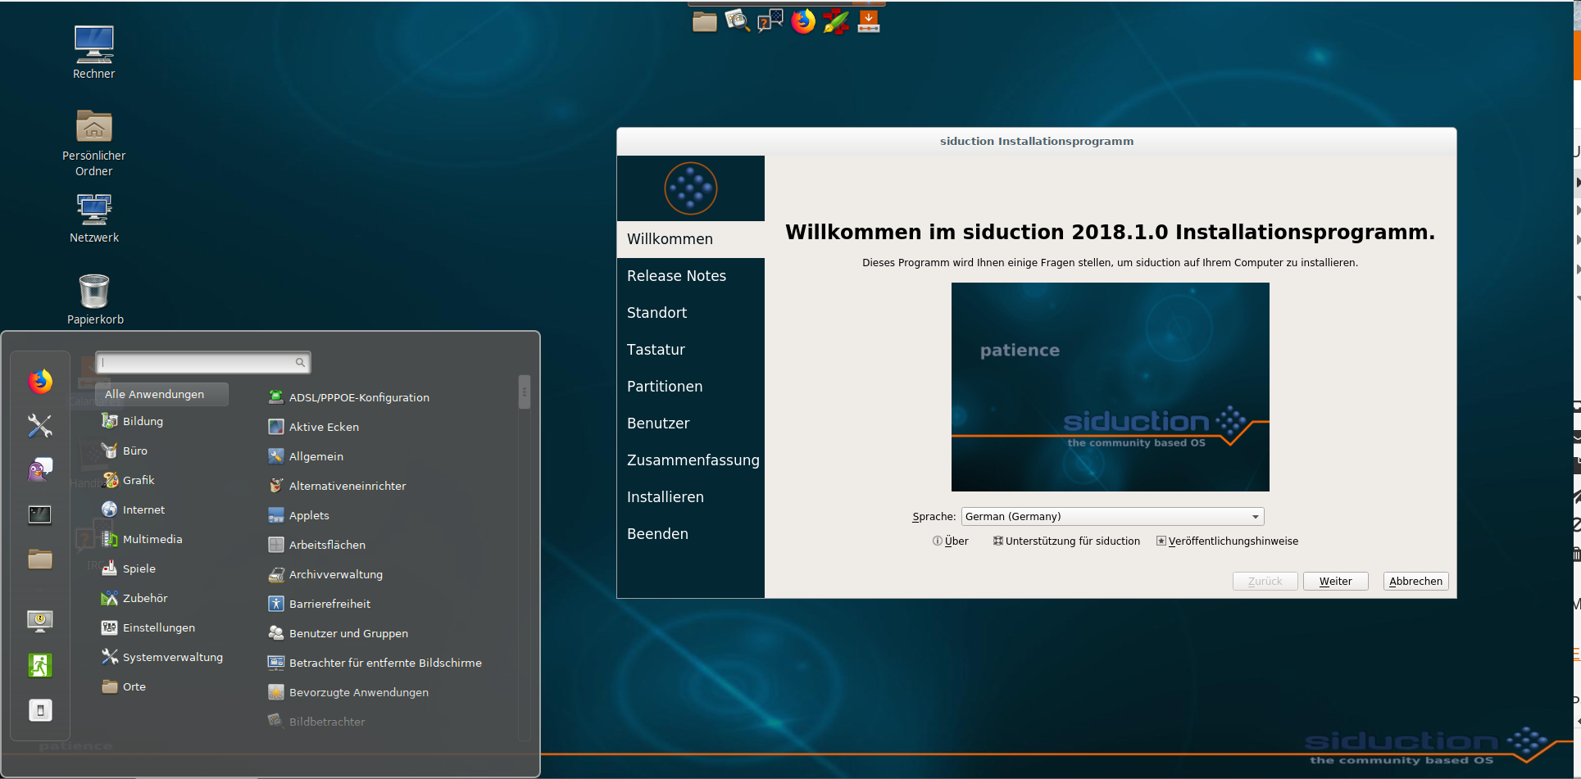Select the Büro category

(125, 451)
